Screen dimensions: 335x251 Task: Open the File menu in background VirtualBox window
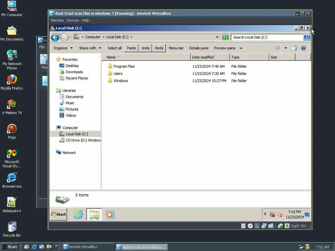click(x=42, y=47)
